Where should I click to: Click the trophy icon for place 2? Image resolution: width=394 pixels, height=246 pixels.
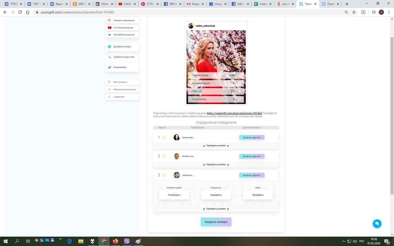click(x=164, y=156)
